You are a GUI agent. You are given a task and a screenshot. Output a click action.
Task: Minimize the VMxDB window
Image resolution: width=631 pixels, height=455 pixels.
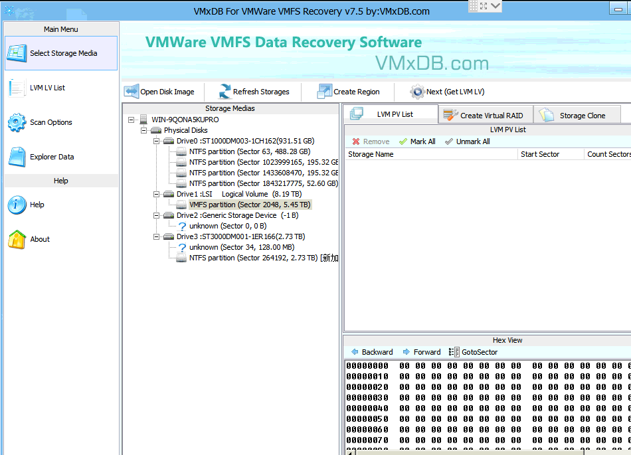(x=618, y=9)
